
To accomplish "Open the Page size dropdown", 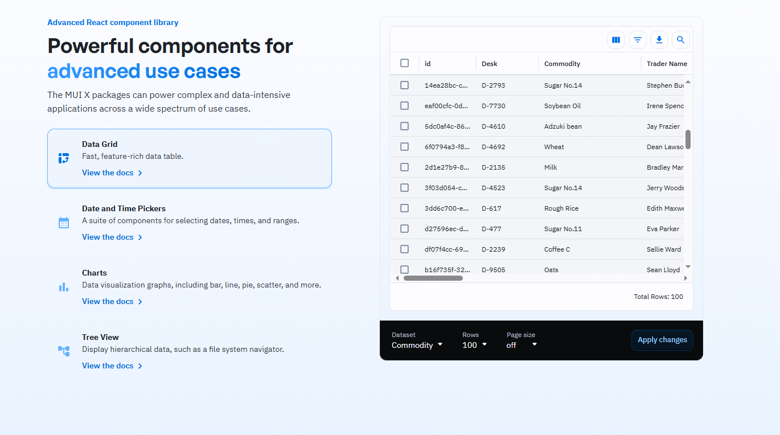I will tap(522, 345).
